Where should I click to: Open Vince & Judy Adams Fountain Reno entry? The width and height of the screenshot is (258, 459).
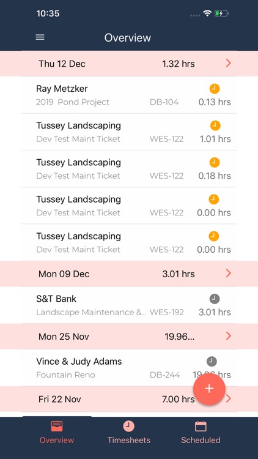tap(129, 368)
